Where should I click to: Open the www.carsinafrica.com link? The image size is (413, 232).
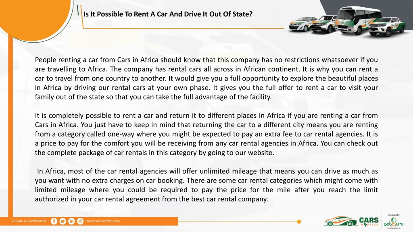(x=103, y=221)
